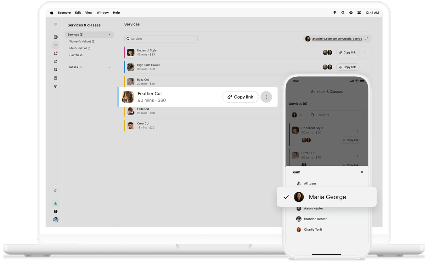Open the team member avatar dropdown on phone

point(297,115)
